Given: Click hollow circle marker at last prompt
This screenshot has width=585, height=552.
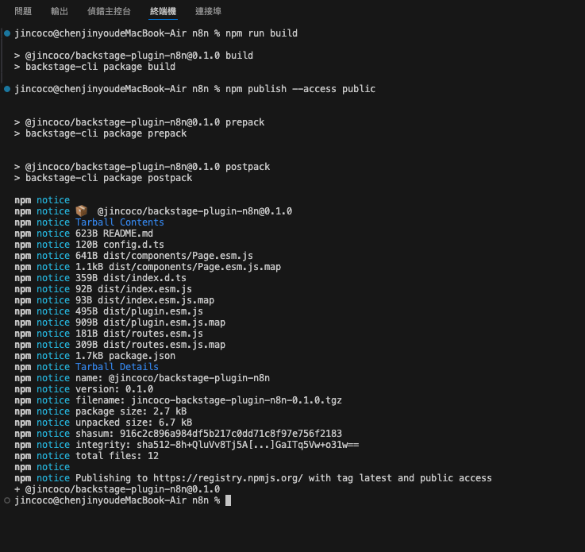Looking at the screenshot, I should [x=7, y=500].
